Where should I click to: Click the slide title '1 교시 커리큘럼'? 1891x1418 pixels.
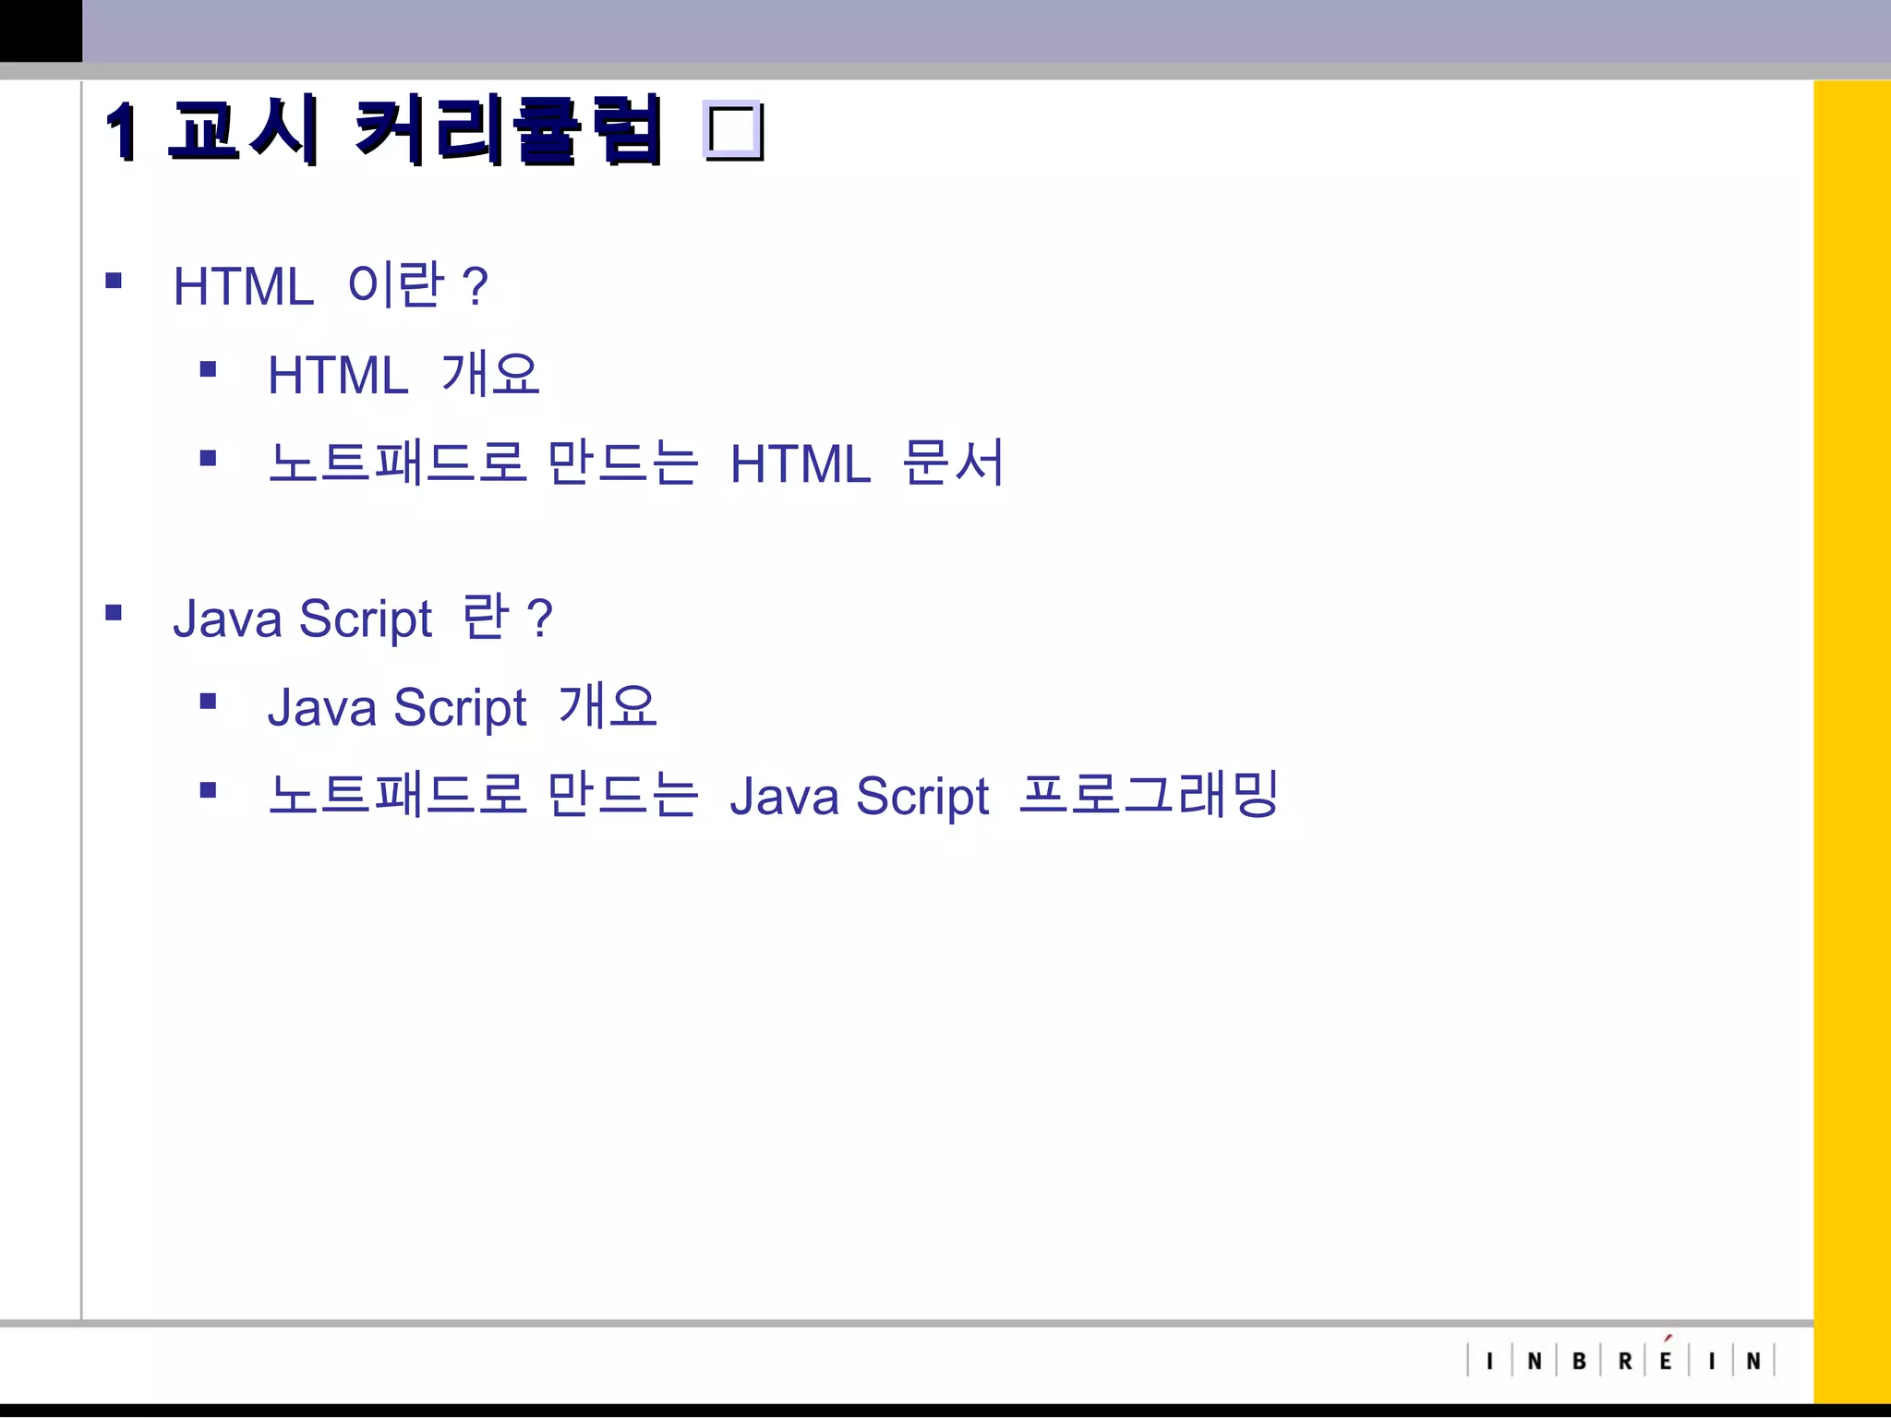point(384,130)
